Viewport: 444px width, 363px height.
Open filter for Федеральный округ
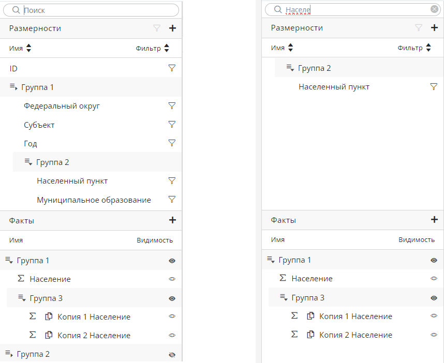click(x=172, y=105)
